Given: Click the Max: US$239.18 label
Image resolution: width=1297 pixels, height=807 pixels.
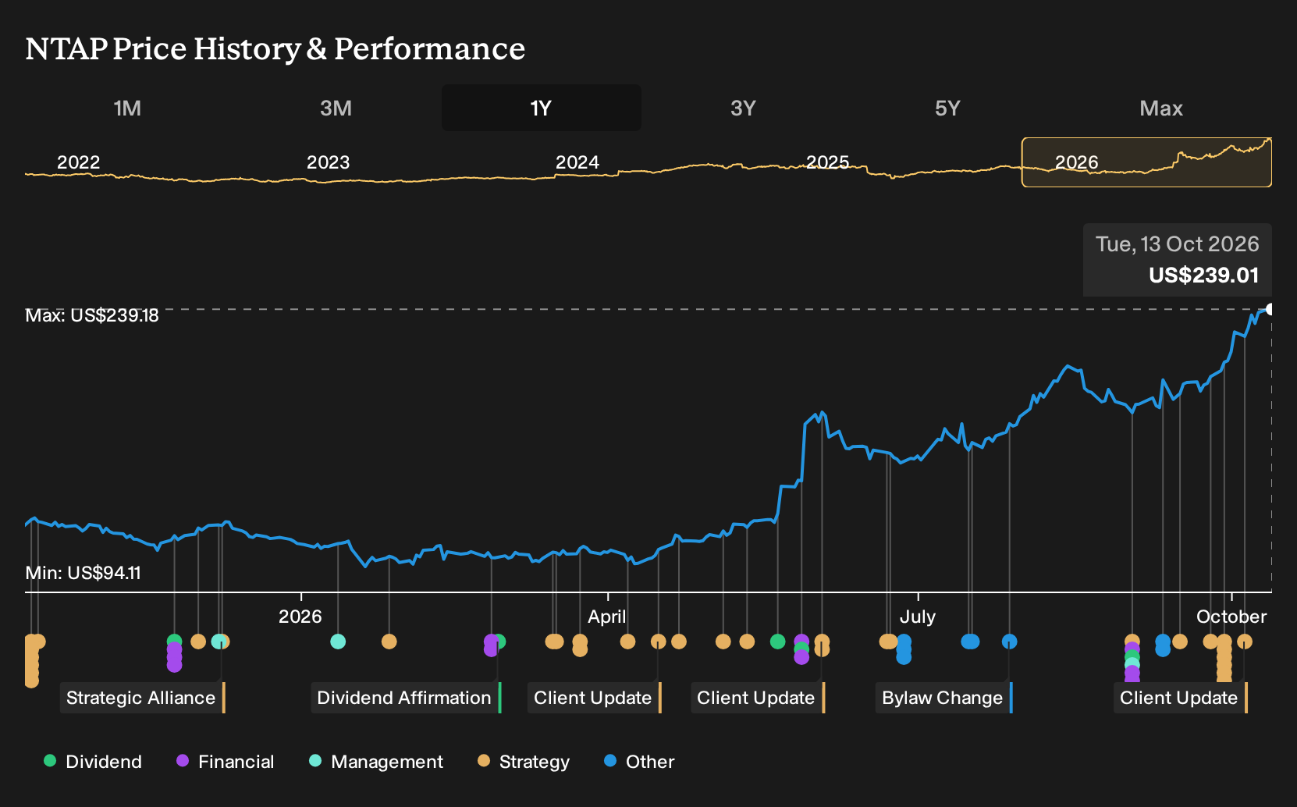Looking at the screenshot, I should click(92, 315).
